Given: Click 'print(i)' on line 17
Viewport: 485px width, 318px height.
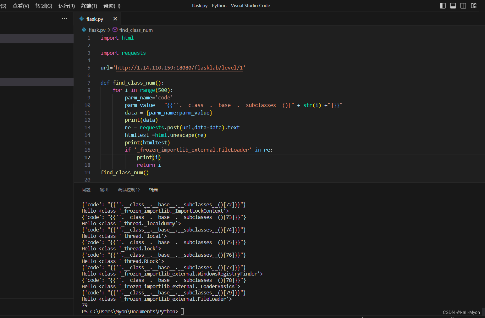Looking at the screenshot, I should (149, 157).
